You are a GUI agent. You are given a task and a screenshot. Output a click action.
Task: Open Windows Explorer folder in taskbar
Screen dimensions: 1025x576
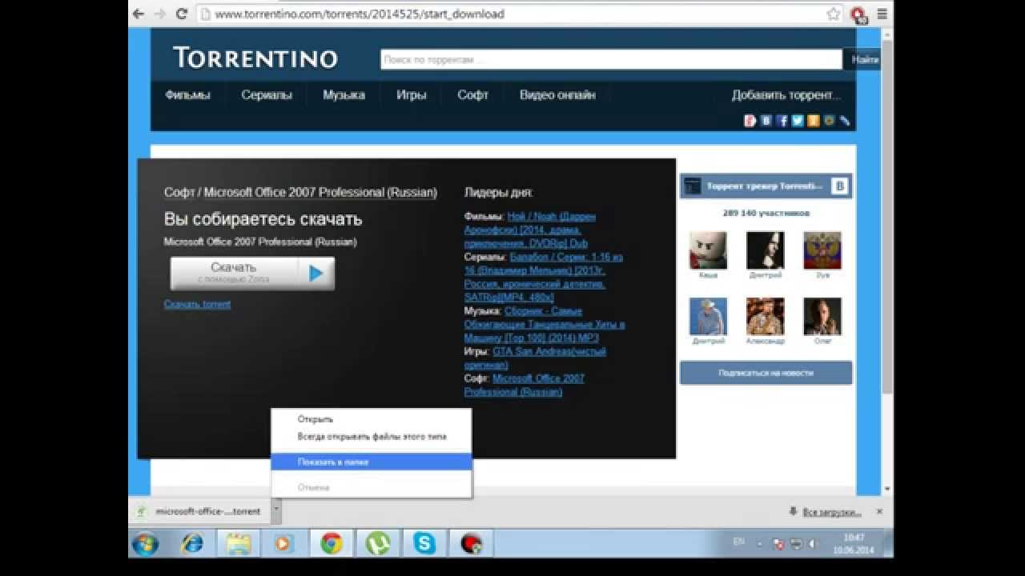click(x=239, y=544)
